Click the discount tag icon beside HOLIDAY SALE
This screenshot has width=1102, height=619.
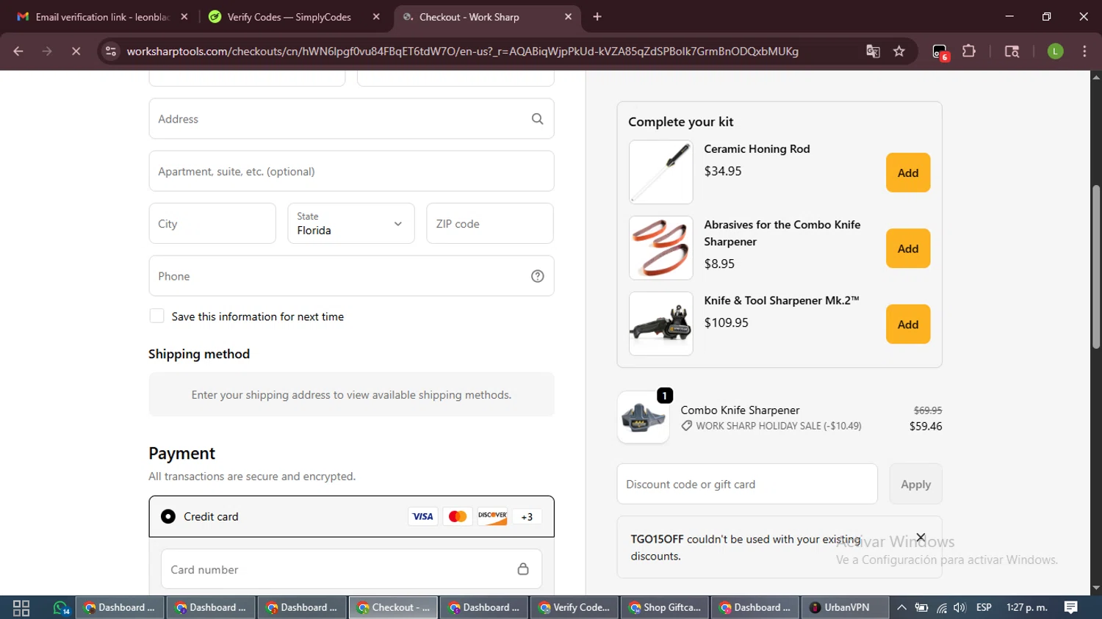686,426
